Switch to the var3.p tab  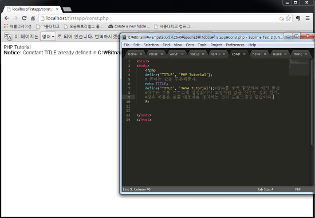pyautogui.click(x=195, y=54)
